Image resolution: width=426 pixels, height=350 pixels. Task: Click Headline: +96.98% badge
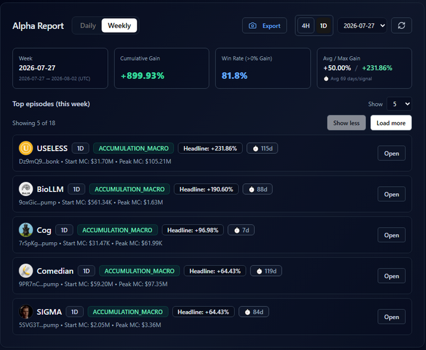click(192, 230)
